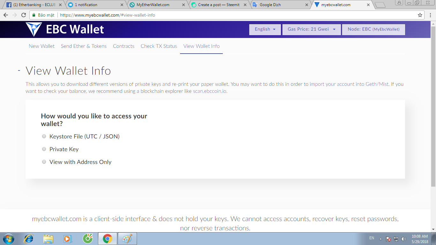Click the EN language indicator in tray
The width and height of the screenshot is (436, 245).
tap(372, 238)
